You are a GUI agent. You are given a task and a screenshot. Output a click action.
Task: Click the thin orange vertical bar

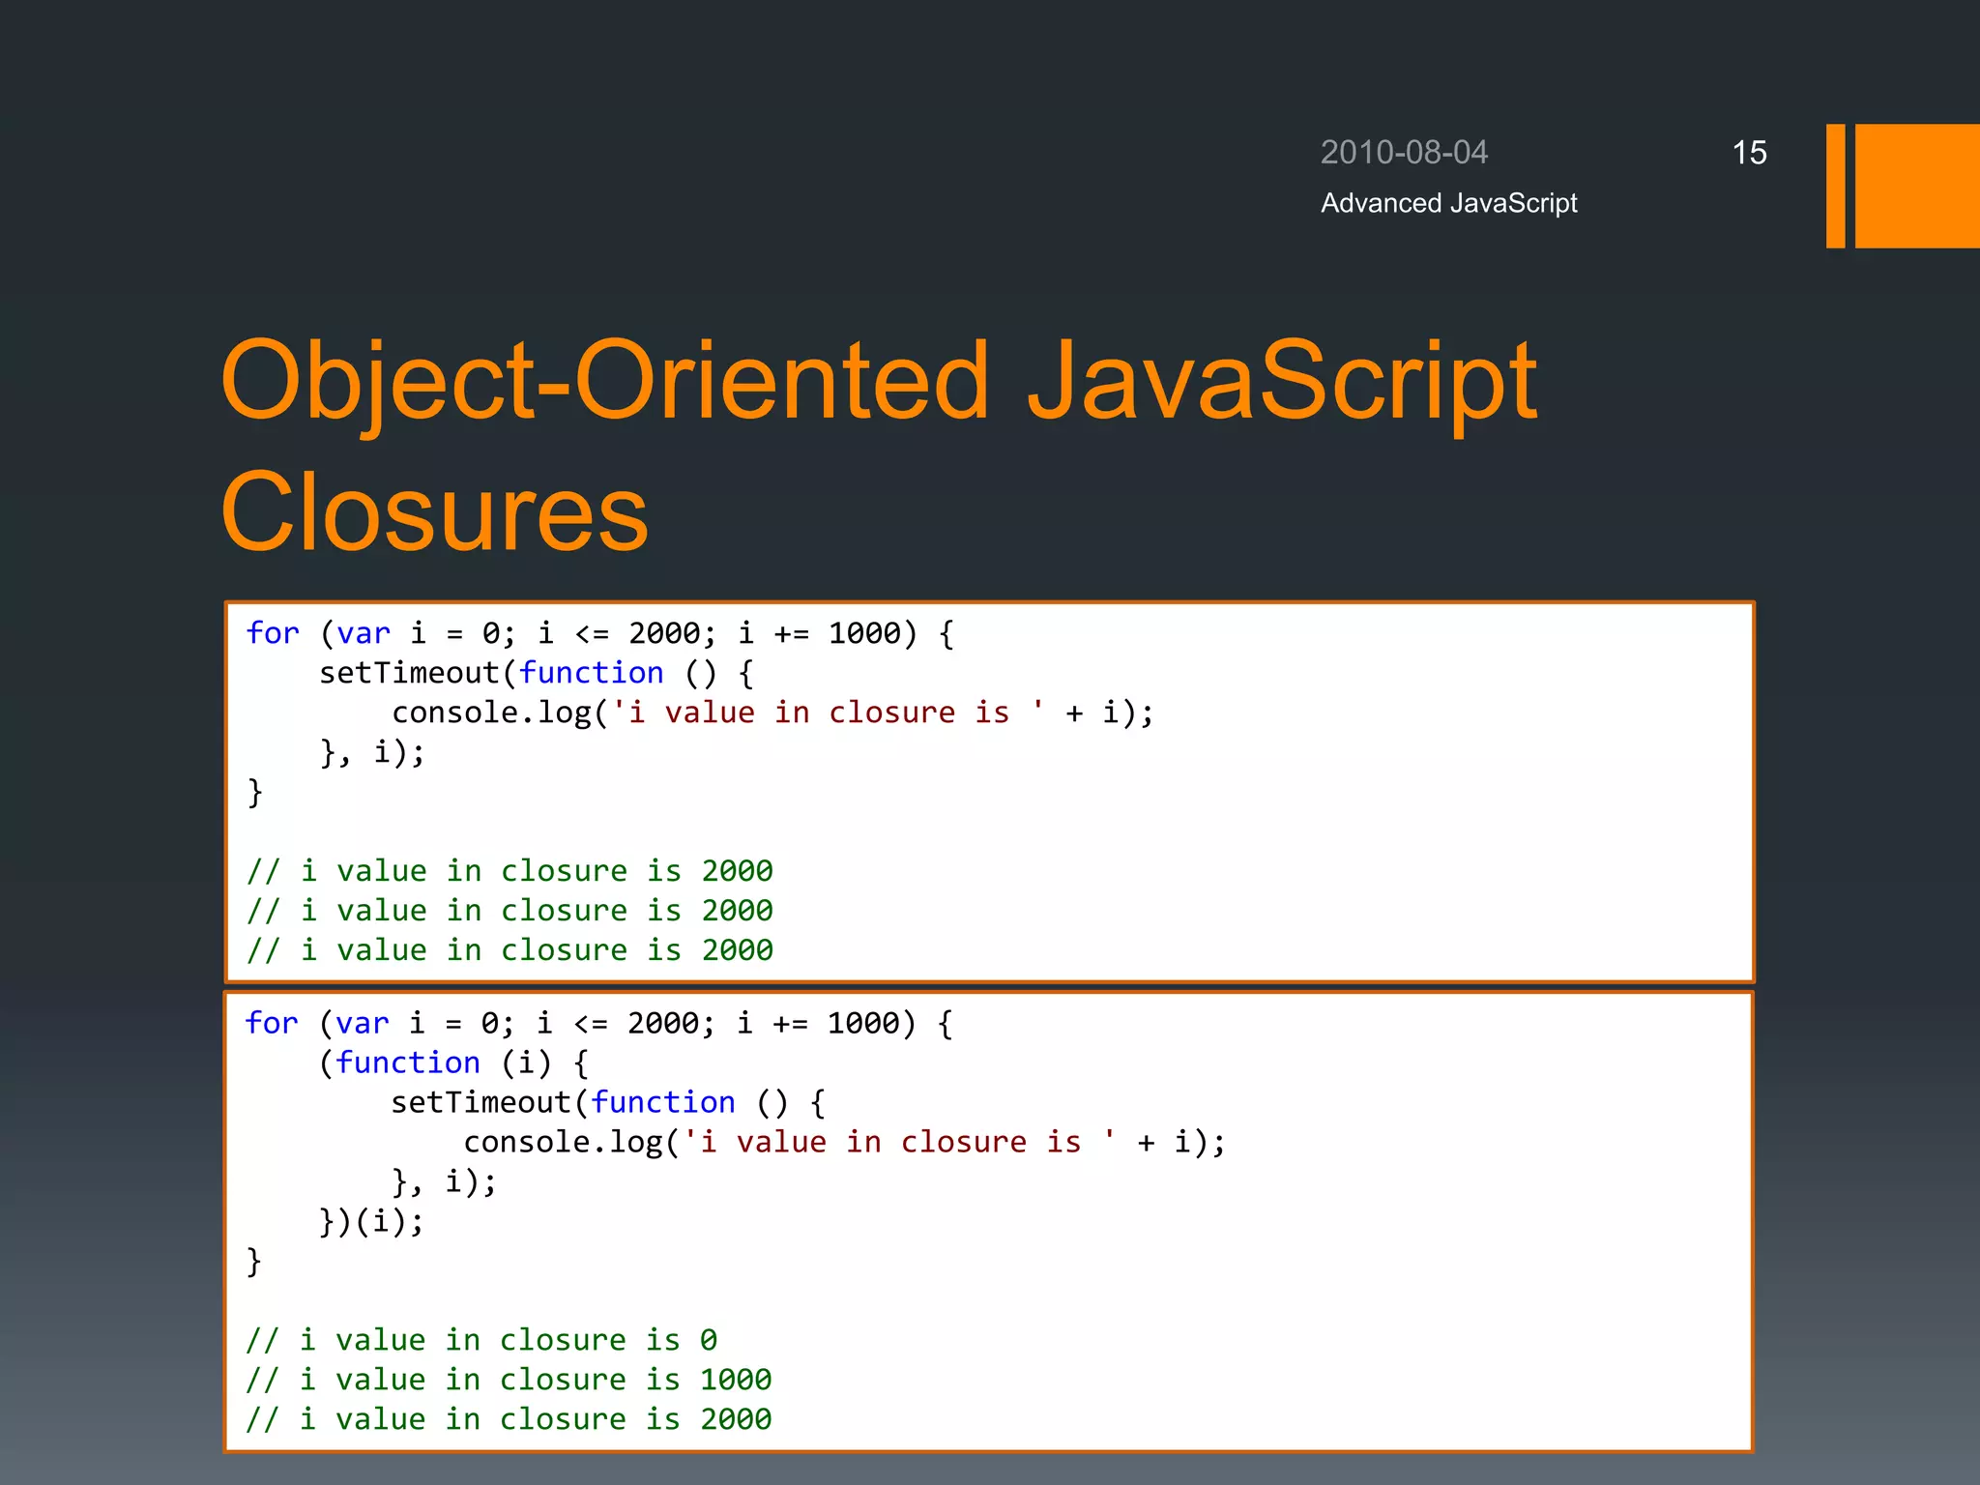coord(1835,186)
